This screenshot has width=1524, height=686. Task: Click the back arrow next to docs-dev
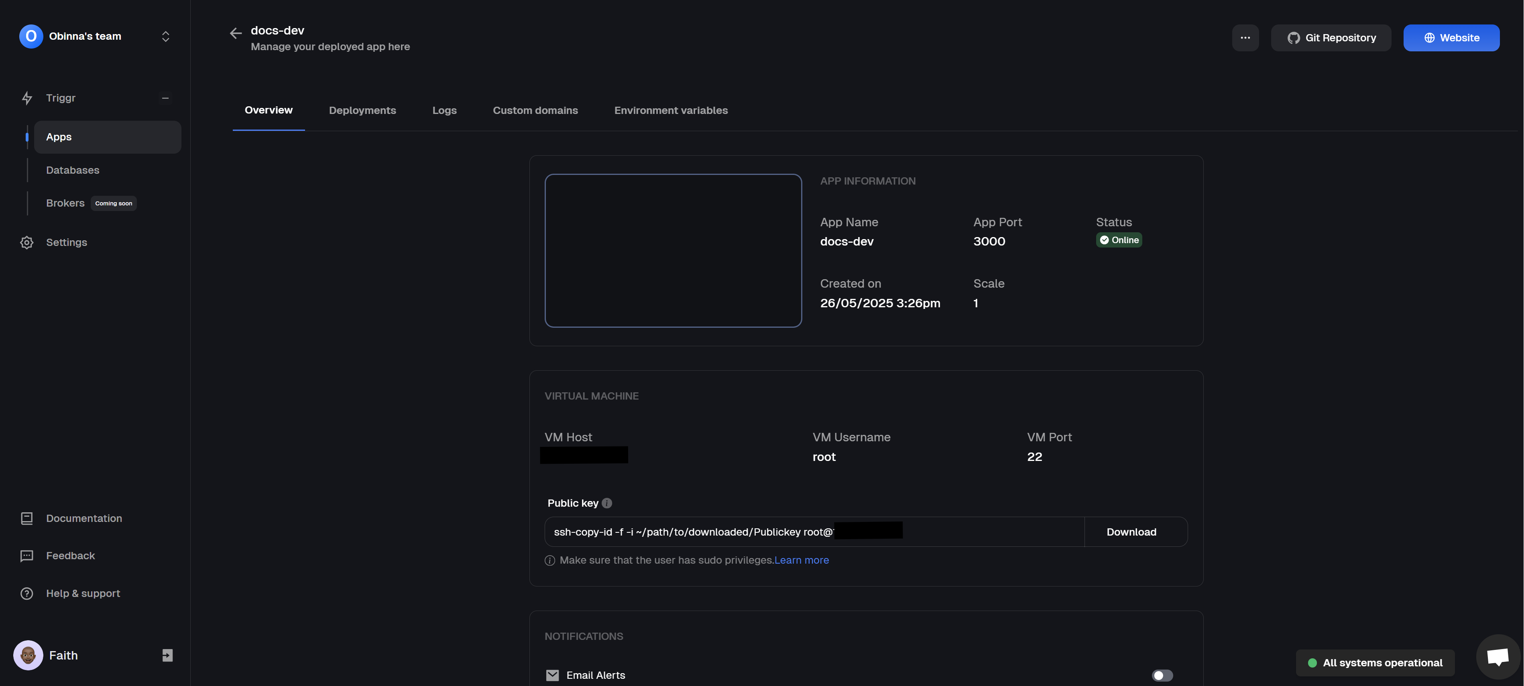(x=236, y=34)
